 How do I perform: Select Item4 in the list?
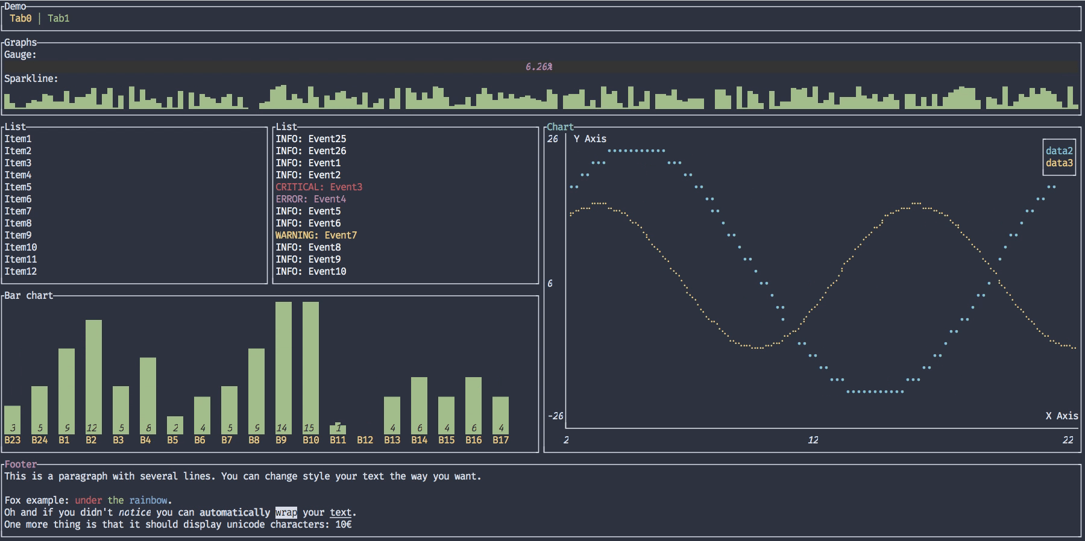[x=18, y=175]
